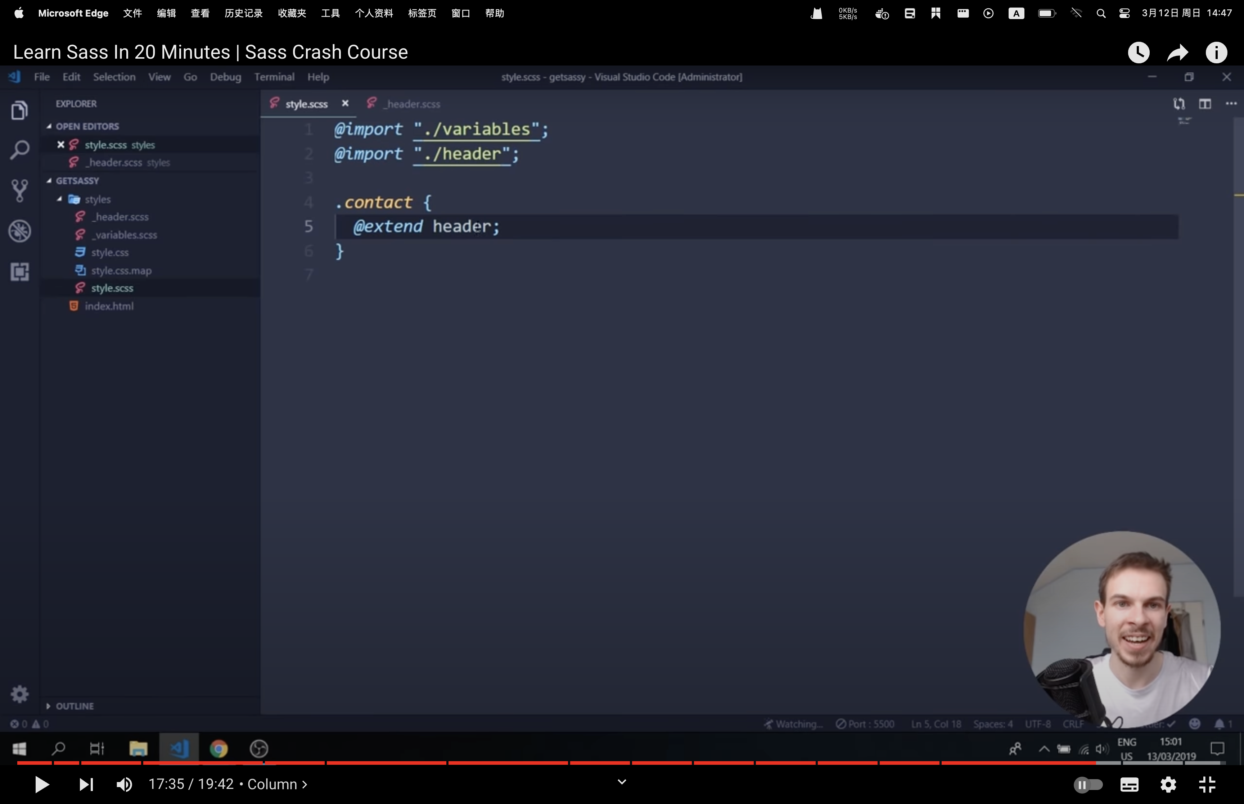The width and height of the screenshot is (1244, 804).
Task: Click File Explorer in Windows taskbar
Action: (138, 749)
